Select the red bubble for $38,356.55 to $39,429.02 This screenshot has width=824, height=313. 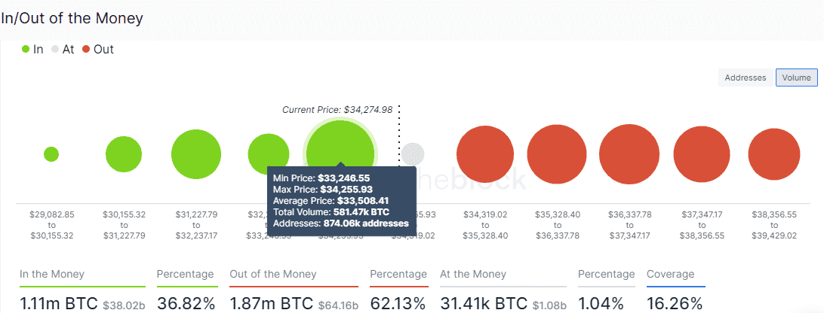(774, 154)
